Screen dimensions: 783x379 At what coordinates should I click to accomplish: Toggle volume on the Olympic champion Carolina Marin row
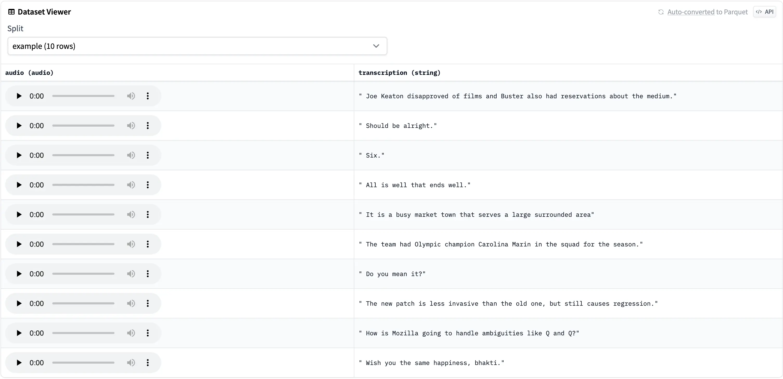pyautogui.click(x=131, y=244)
